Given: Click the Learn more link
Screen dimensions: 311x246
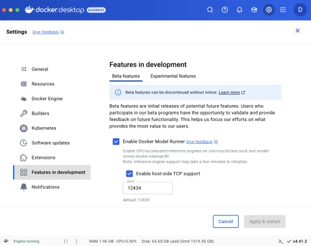Looking at the screenshot, I should click(x=229, y=93).
